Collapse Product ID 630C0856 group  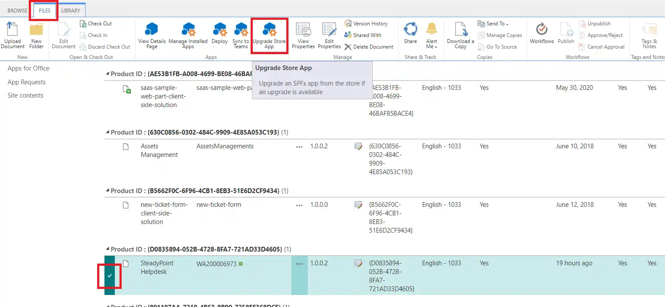(108, 132)
